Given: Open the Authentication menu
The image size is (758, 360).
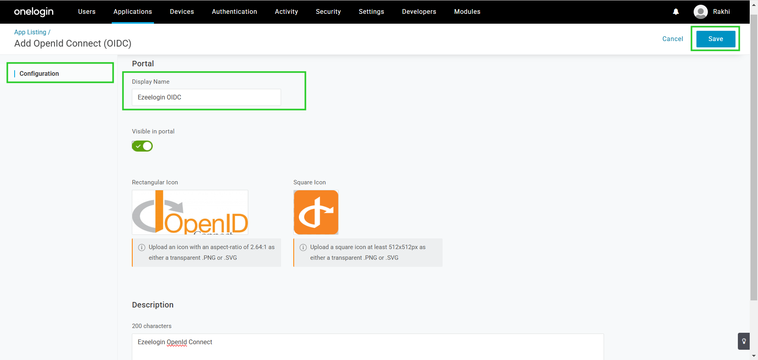Looking at the screenshot, I should tap(235, 12).
